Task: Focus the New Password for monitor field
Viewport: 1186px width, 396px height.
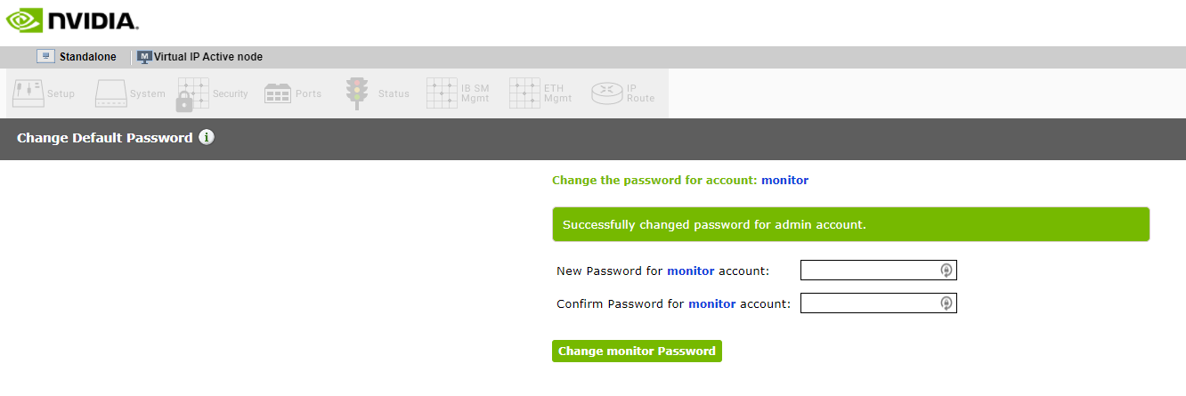Action: click(869, 271)
